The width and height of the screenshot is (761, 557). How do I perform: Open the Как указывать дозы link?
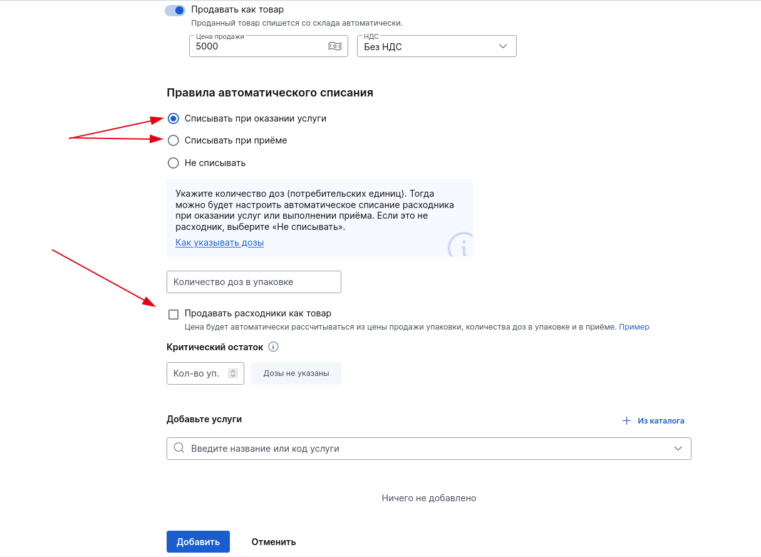point(220,242)
